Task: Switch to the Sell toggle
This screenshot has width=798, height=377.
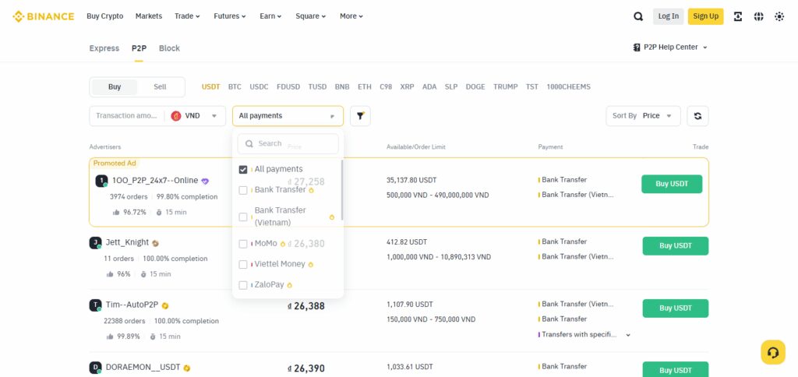Action: (x=160, y=87)
